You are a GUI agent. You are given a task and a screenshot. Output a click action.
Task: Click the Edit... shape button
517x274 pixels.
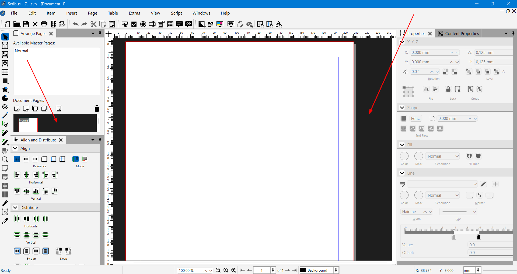(415, 119)
